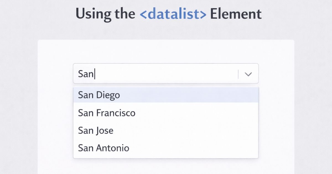Click the typed "San" text in the field
Screen dimensions: 332x174
[85, 74]
